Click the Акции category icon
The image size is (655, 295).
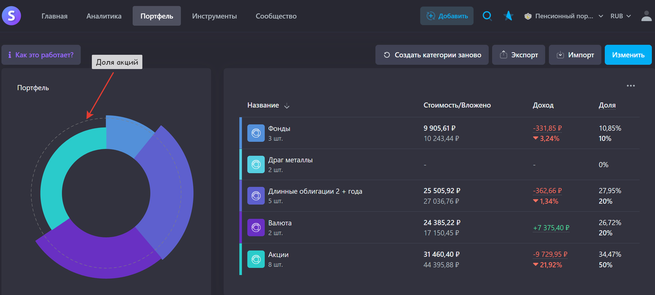tap(256, 259)
